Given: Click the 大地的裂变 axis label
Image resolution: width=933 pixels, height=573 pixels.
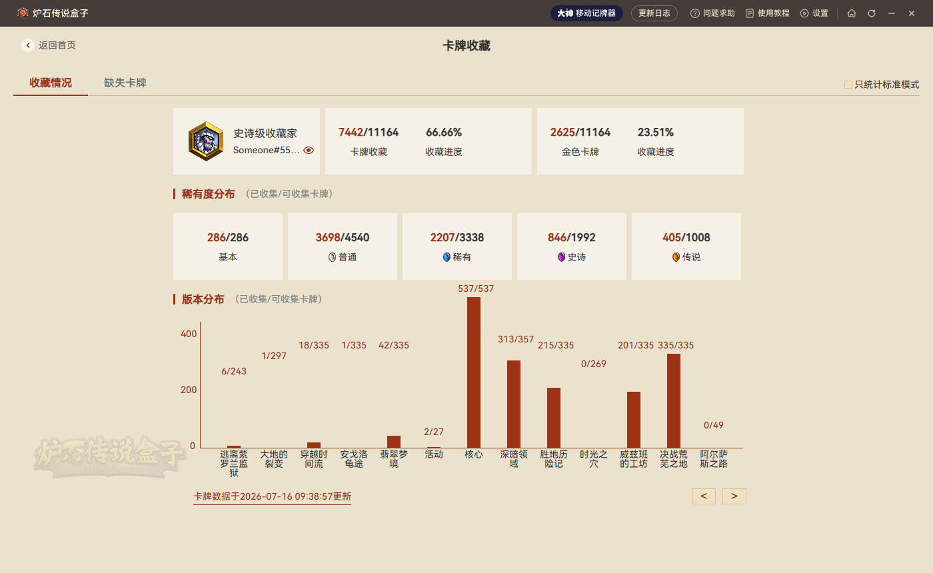Looking at the screenshot, I should point(274,459).
